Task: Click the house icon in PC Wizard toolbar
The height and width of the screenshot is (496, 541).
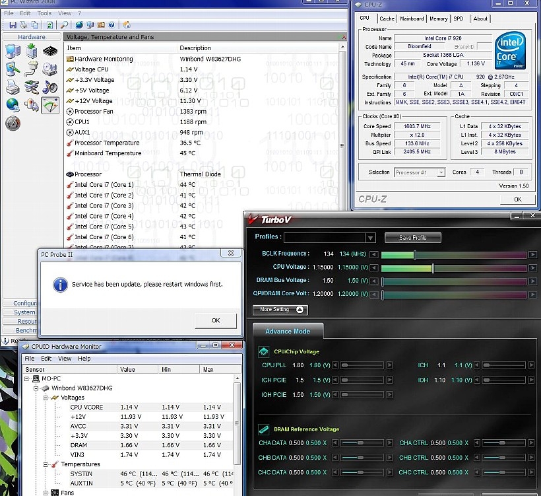Action: [x=126, y=25]
